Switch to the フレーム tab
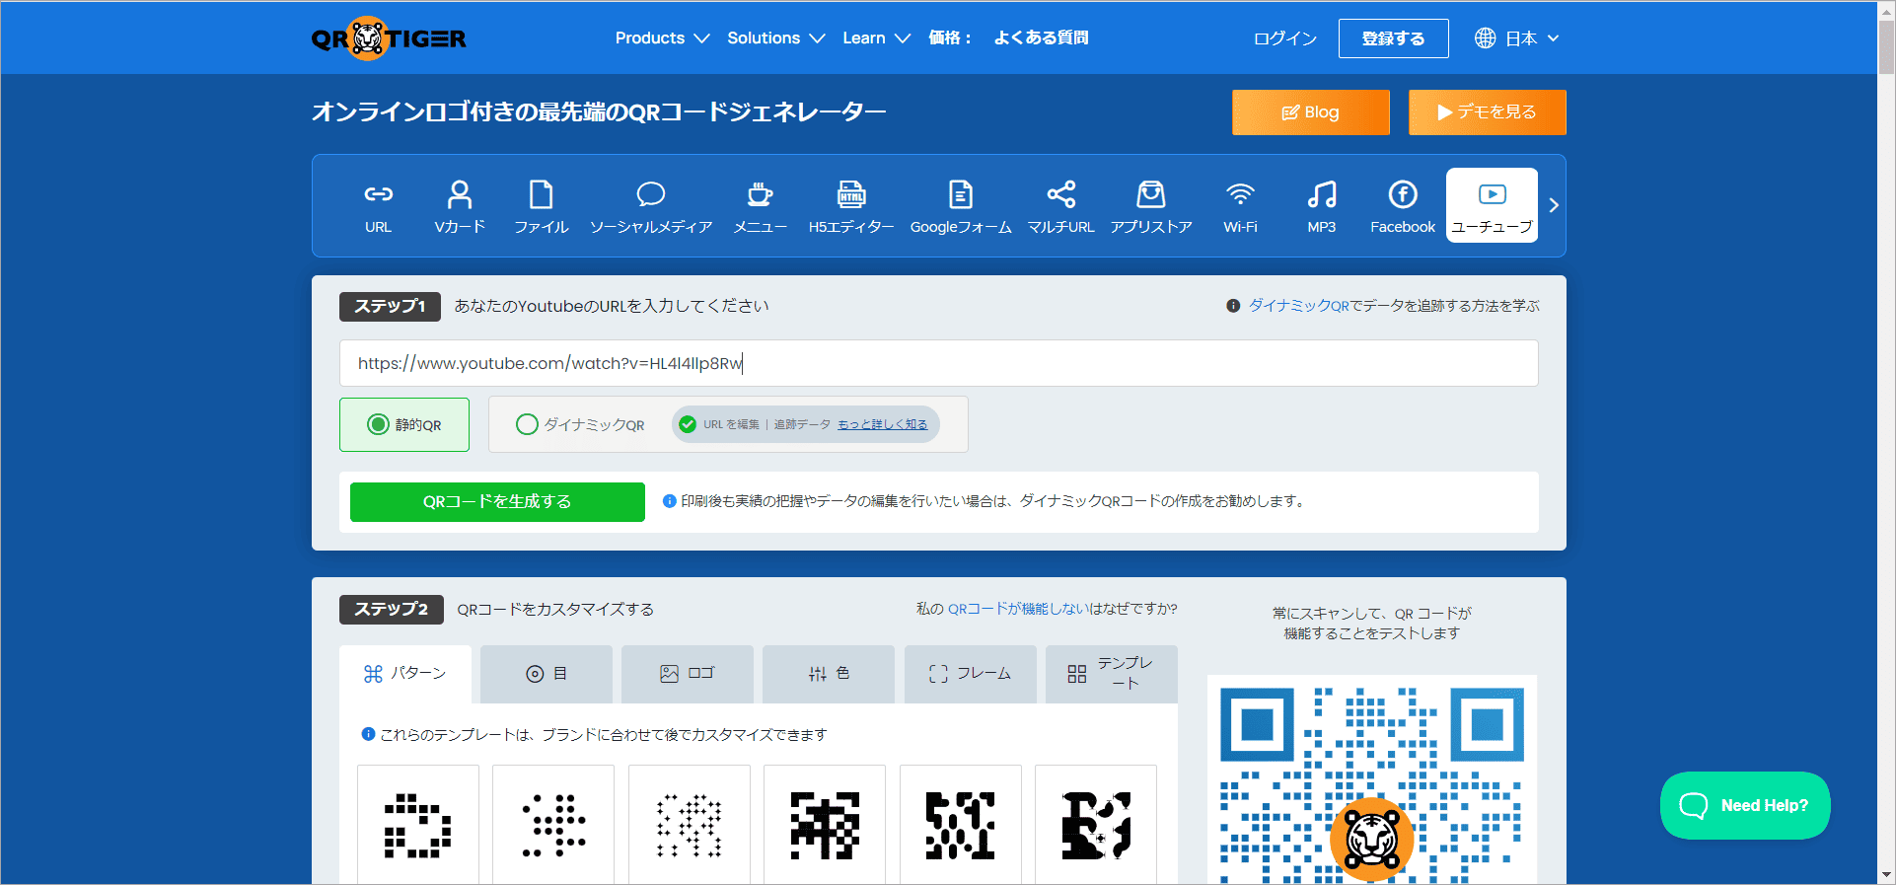The height and width of the screenshot is (885, 1896). coord(971,674)
